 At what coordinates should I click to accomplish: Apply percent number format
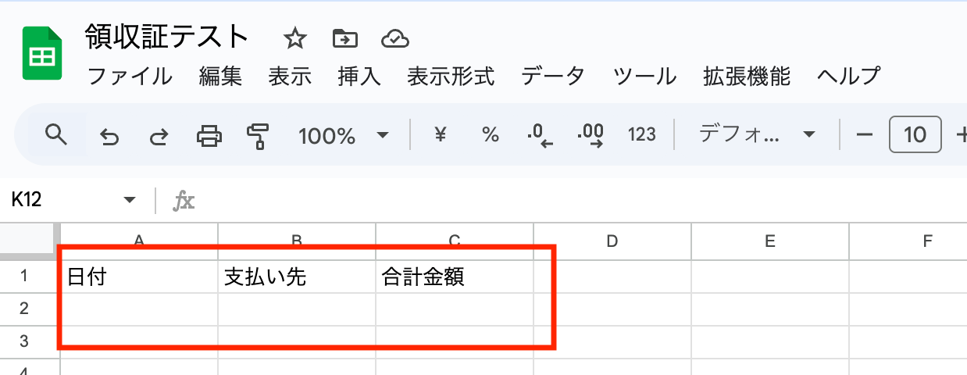click(x=491, y=135)
